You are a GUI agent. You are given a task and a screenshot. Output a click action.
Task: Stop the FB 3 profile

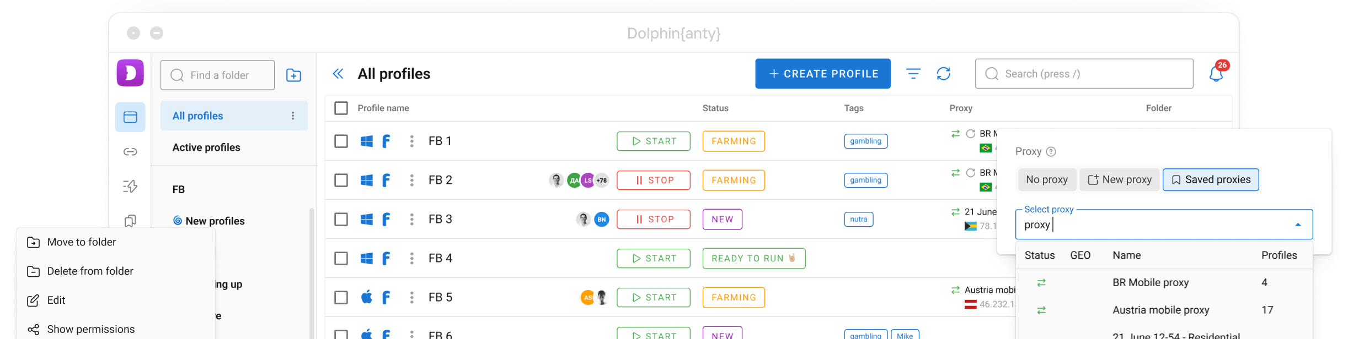[654, 220]
